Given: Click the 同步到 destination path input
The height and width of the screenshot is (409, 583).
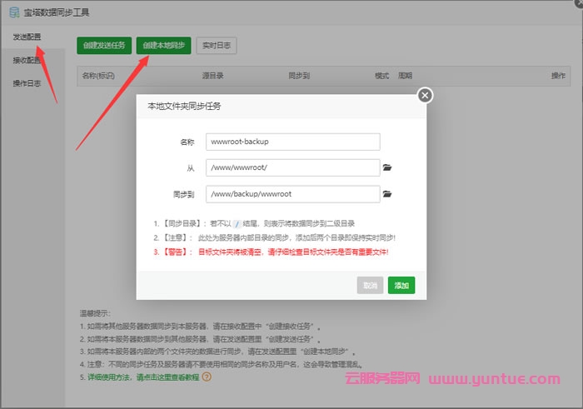Looking at the screenshot, I should click(x=292, y=194).
